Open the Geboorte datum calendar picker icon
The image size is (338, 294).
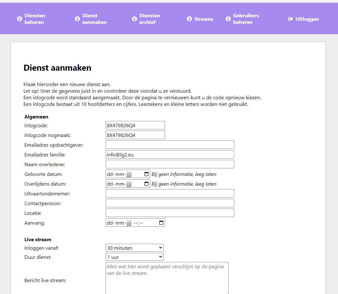[147, 174]
